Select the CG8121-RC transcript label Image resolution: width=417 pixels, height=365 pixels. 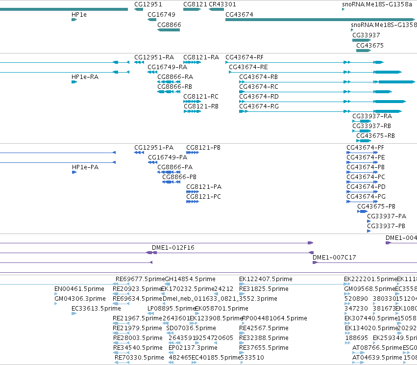point(201,97)
